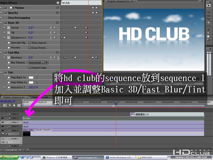Toggle the Distance to Image stopwatch

pos(9,38)
